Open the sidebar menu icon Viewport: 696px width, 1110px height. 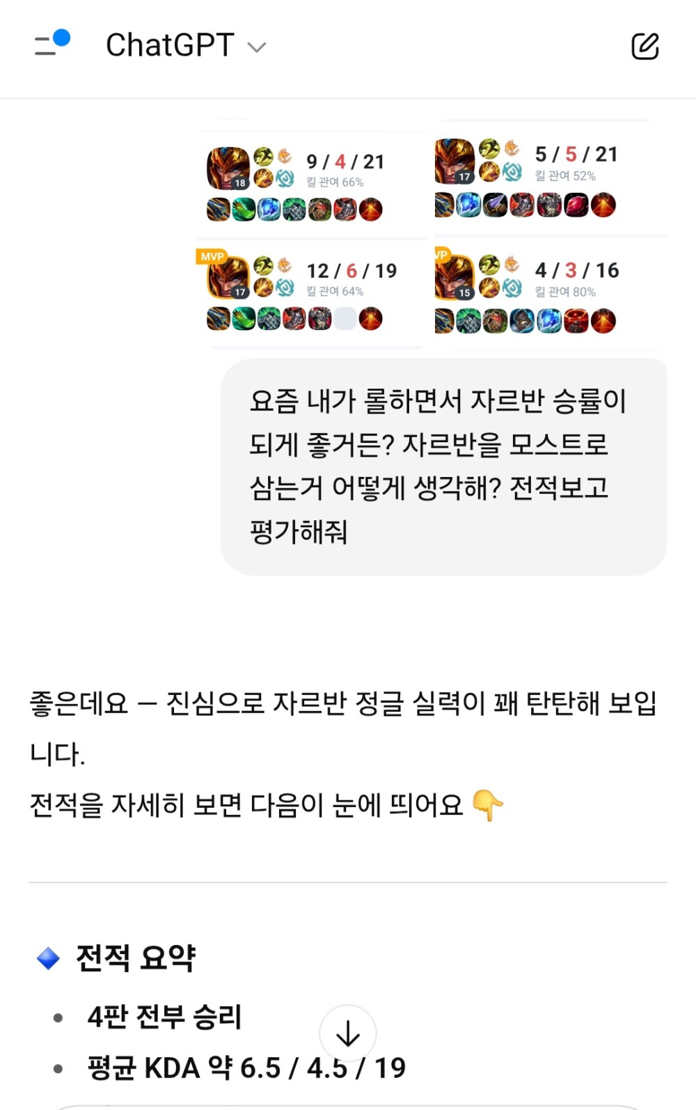[x=52, y=44]
